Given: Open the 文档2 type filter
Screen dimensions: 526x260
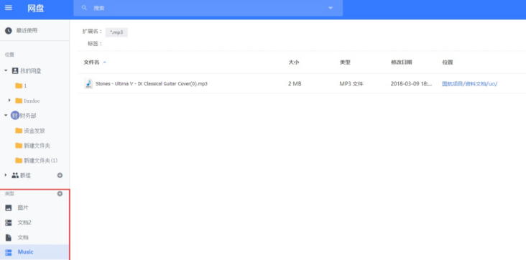Looking at the screenshot, I should pyautogui.click(x=34, y=223).
